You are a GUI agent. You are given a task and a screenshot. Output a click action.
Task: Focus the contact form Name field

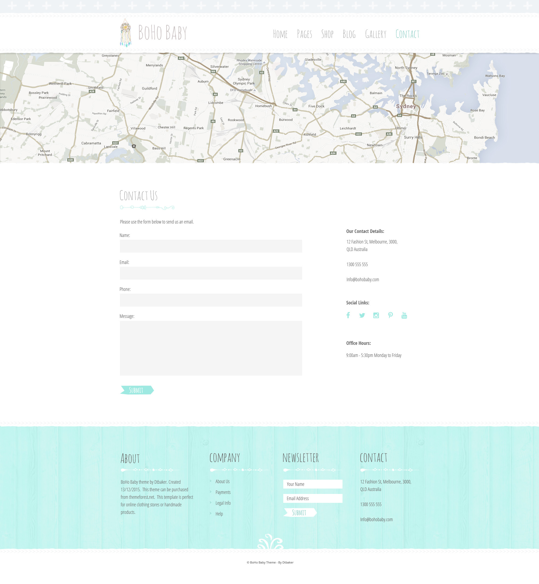[x=210, y=246]
